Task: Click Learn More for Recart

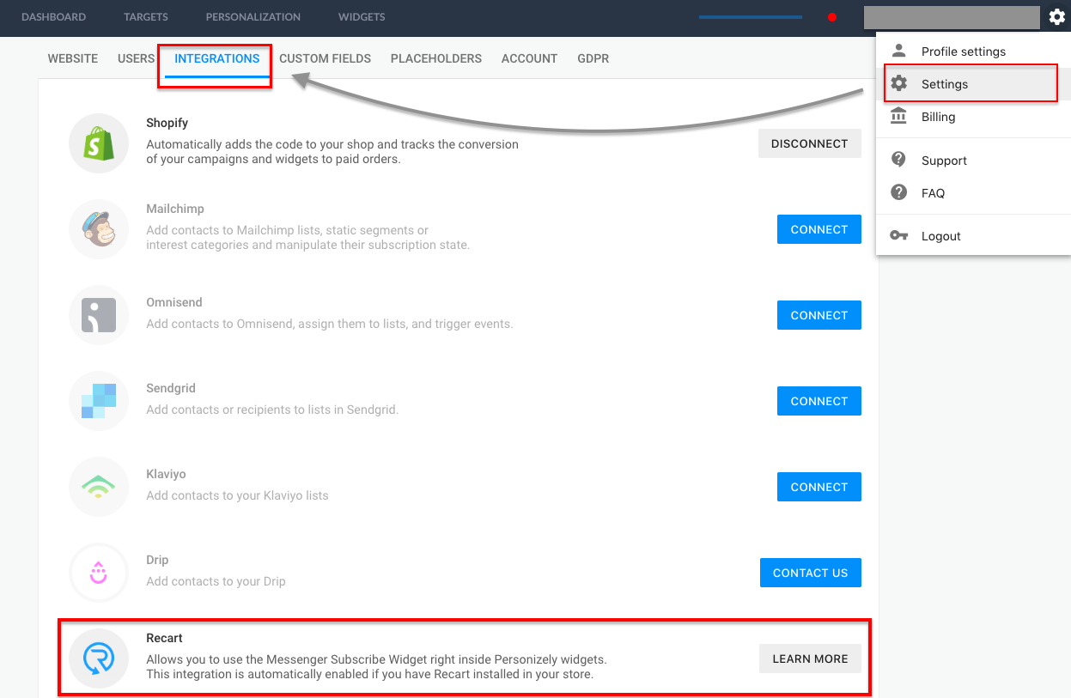Action: (811, 659)
